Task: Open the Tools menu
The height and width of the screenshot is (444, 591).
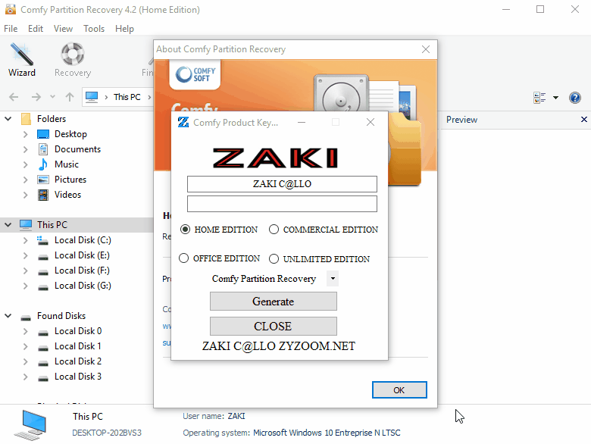Action: click(x=94, y=29)
